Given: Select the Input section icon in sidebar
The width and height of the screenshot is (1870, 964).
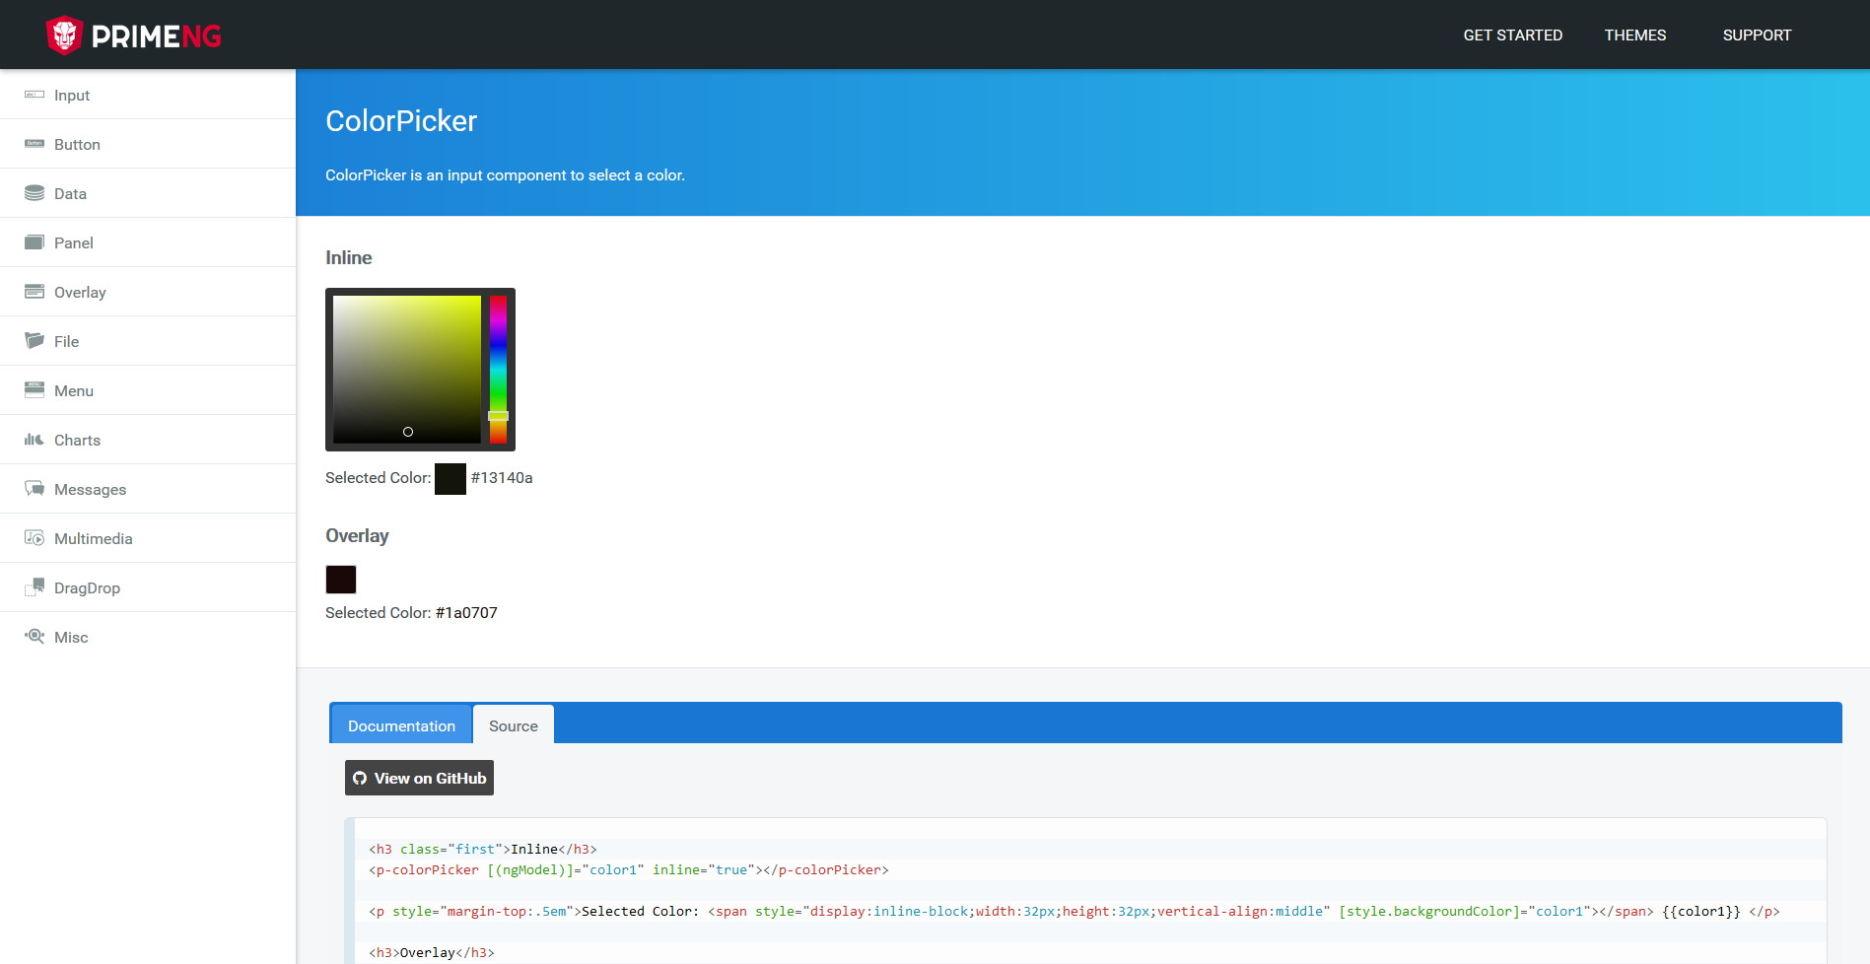Looking at the screenshot, I should pyautogui.click(x=34, y=95).
